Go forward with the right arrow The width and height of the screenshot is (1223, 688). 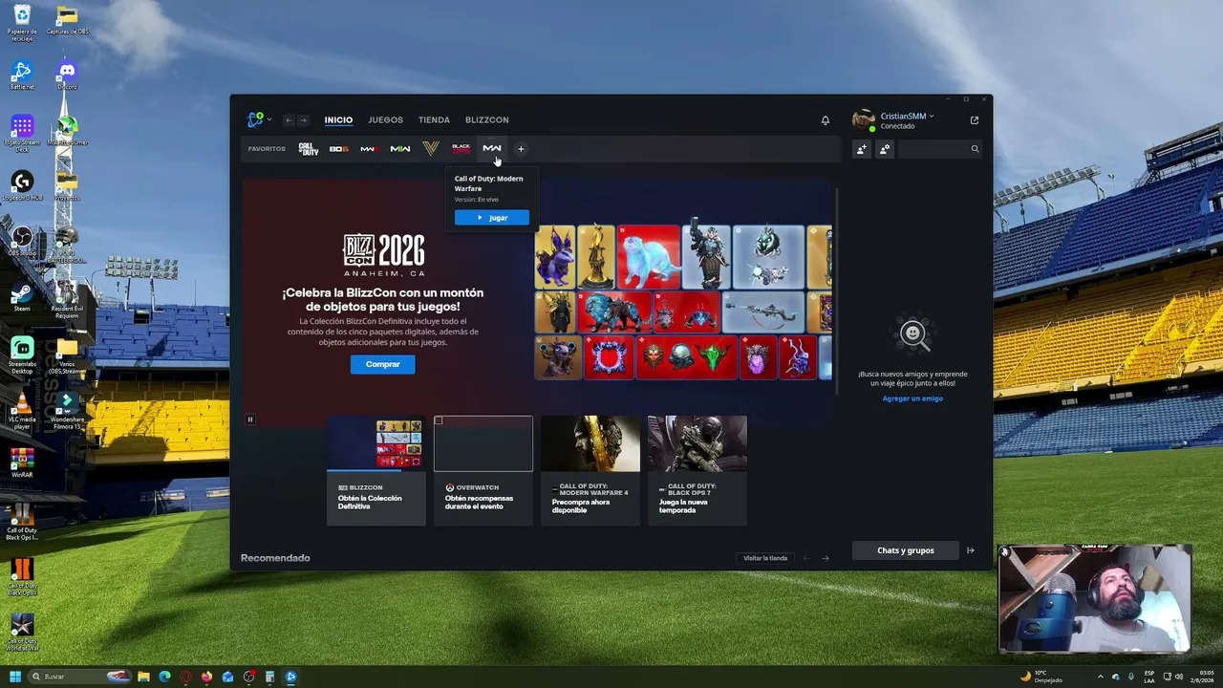[x=303, y=120]
